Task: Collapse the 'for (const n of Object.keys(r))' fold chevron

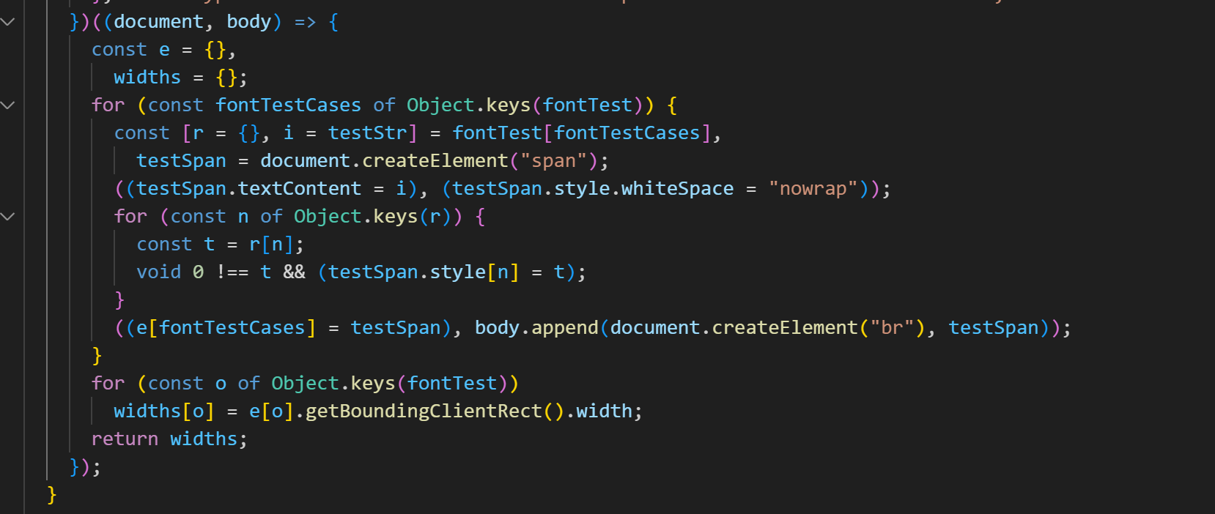Action: point(8,217)
